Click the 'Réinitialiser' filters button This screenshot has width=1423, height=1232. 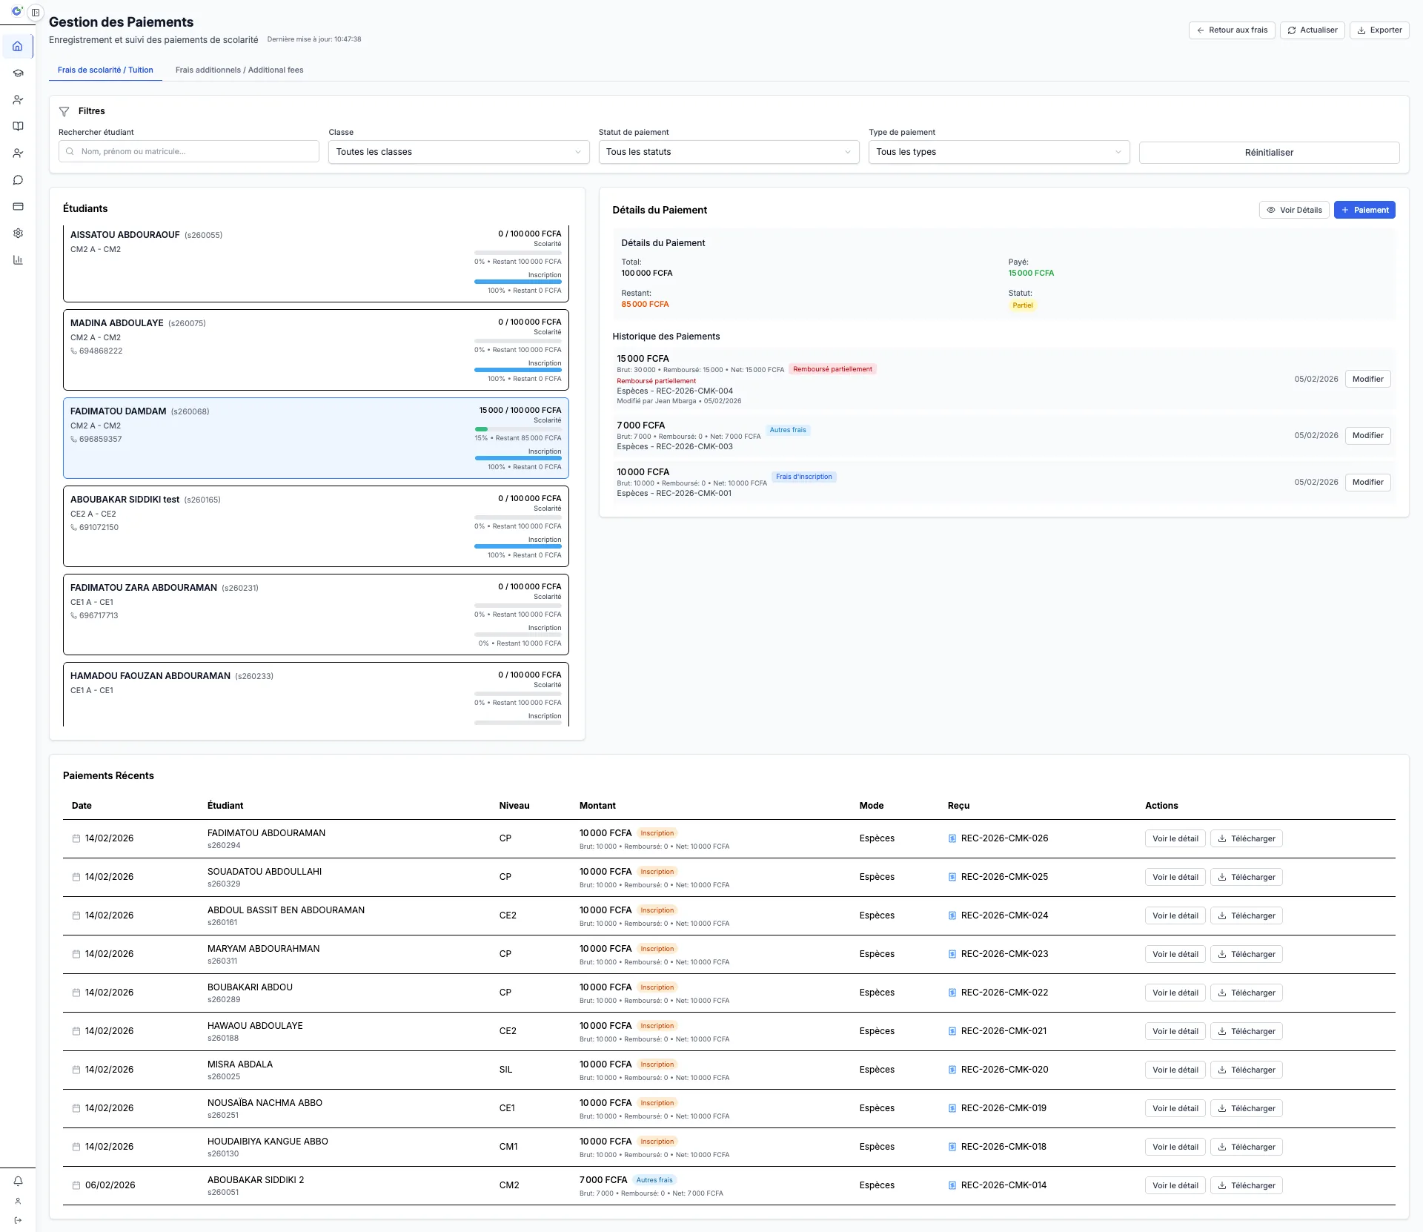[1269, 152]
